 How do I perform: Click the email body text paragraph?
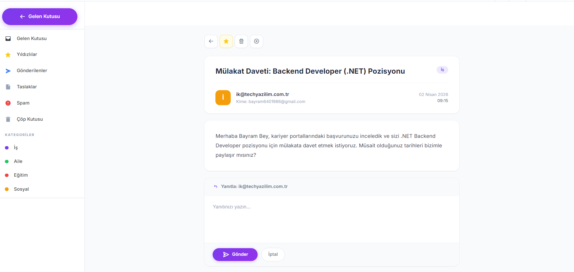(x=329, y=145)
